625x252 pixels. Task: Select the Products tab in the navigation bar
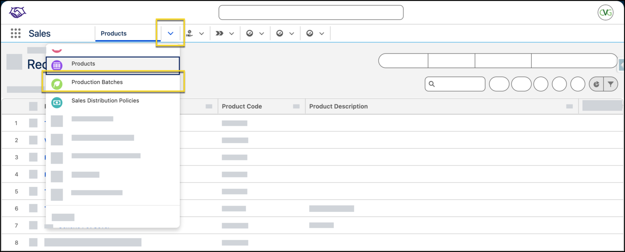click(x=128, y=33)
